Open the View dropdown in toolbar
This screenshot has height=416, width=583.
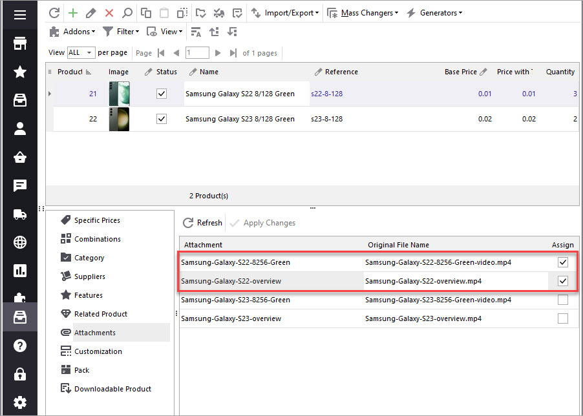(165, 32)
